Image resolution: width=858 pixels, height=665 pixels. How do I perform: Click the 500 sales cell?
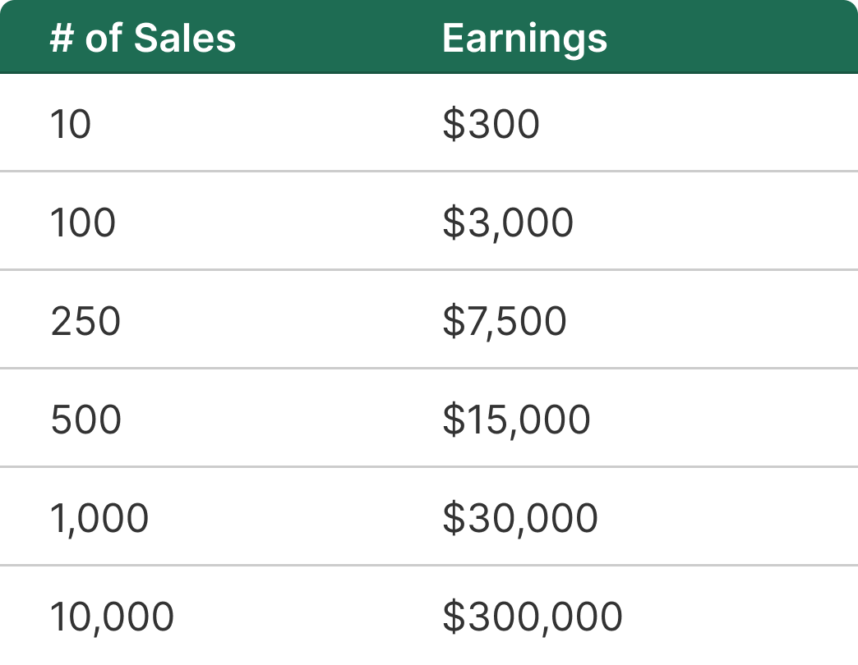(x=85, y=420)
